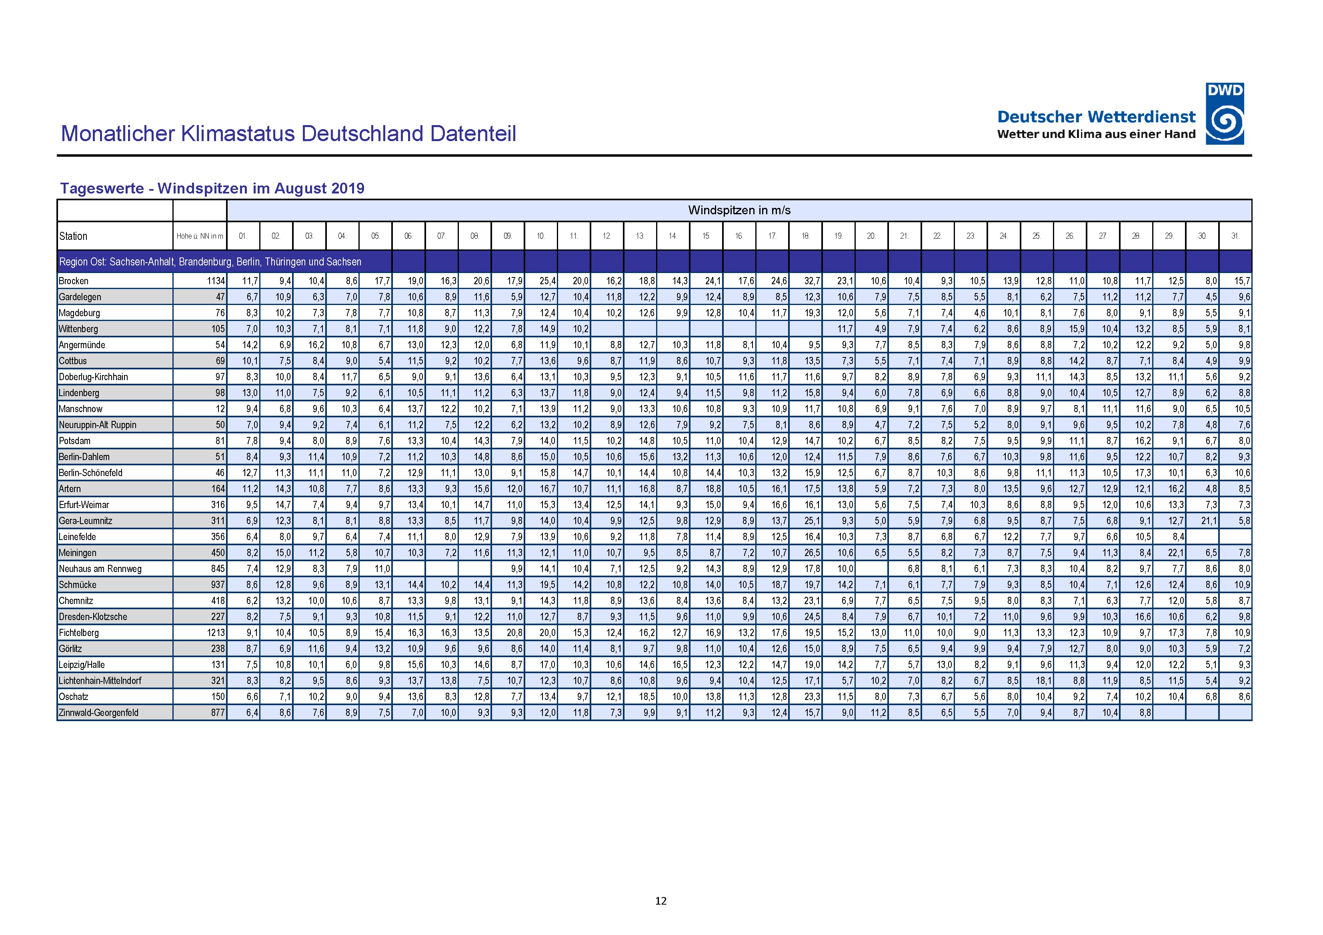Click the 'Region Ost: Sachsen-Anhalt, Brandenburg...' row
The image size is (1323, 935).
click(x=654, y=261)
